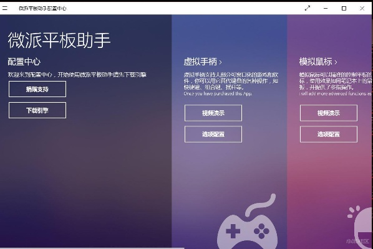Screen dimensions: 373x249
Task: Click the welcome text mentioning 下载引擎
Action: pyautogui.click(x=77, y=75)
